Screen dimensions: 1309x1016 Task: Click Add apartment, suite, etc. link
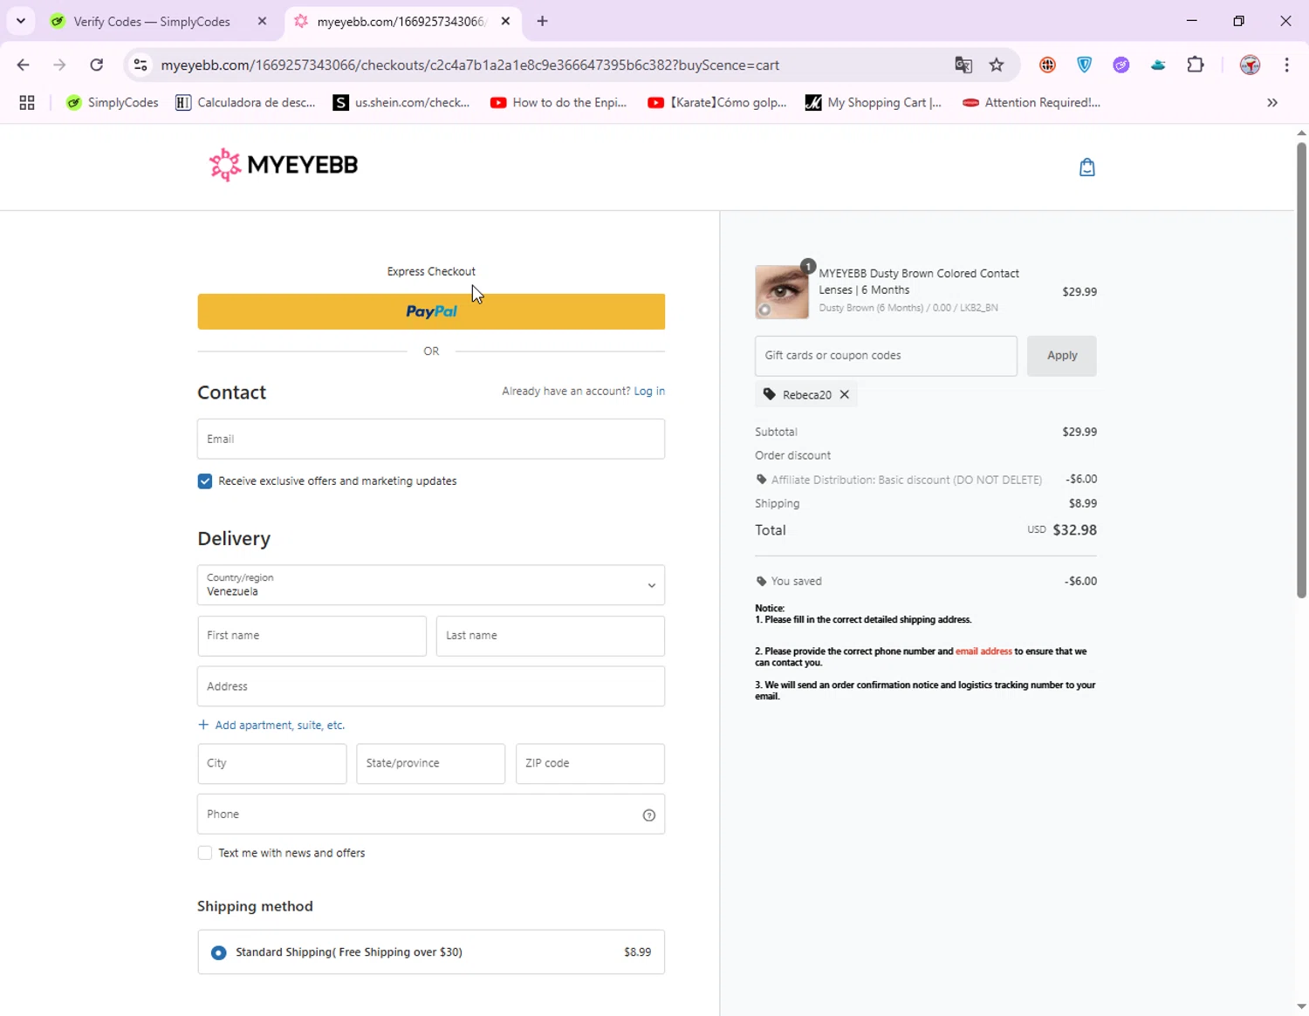[x=271, y=726]
